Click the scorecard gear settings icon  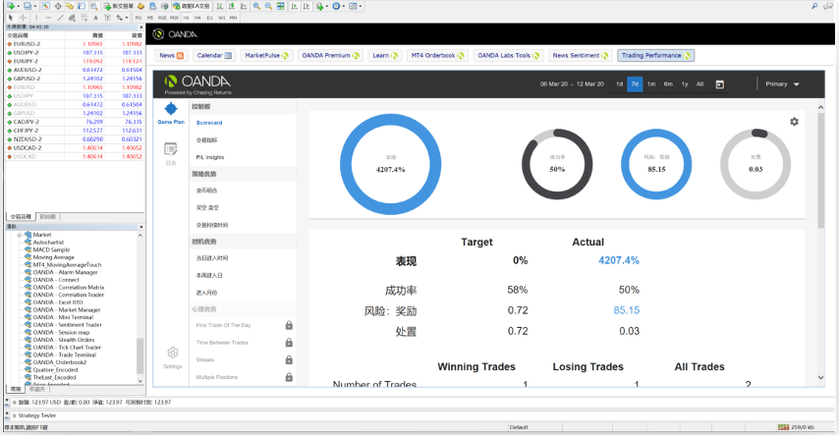pos(794,122)
